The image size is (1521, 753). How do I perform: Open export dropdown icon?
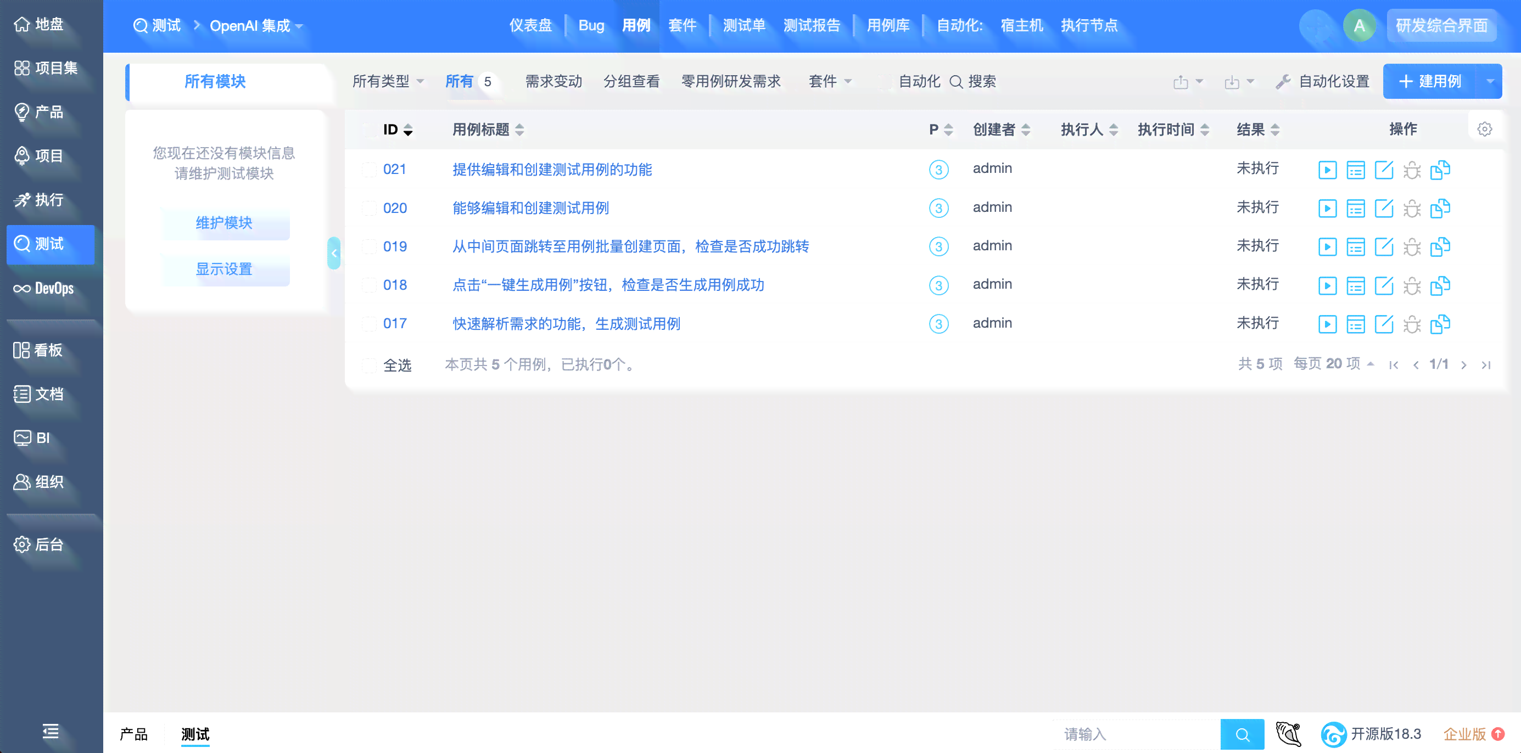[x=1187, y=82]
